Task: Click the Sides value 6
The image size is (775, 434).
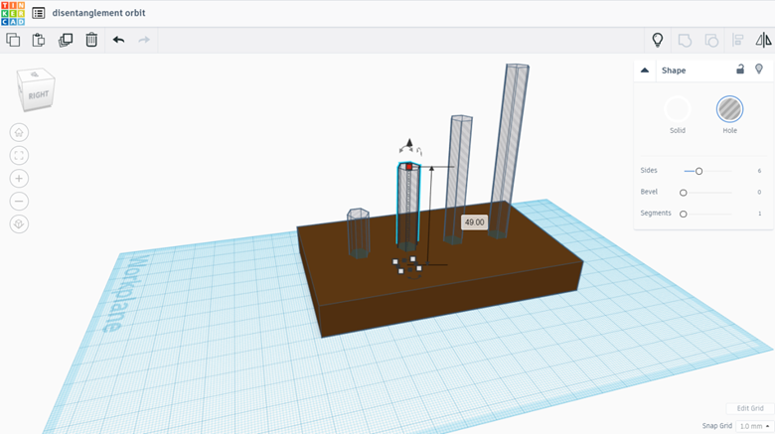Action: tap(759, 171)
